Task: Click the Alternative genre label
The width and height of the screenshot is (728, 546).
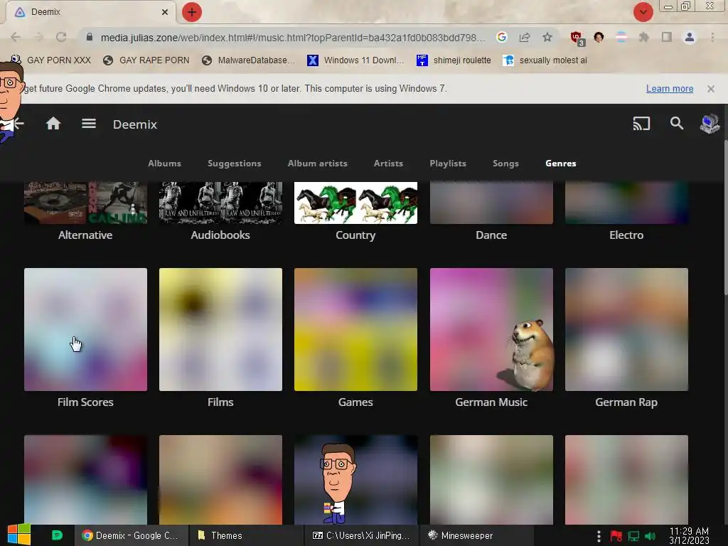Action: tap(85, 235)
